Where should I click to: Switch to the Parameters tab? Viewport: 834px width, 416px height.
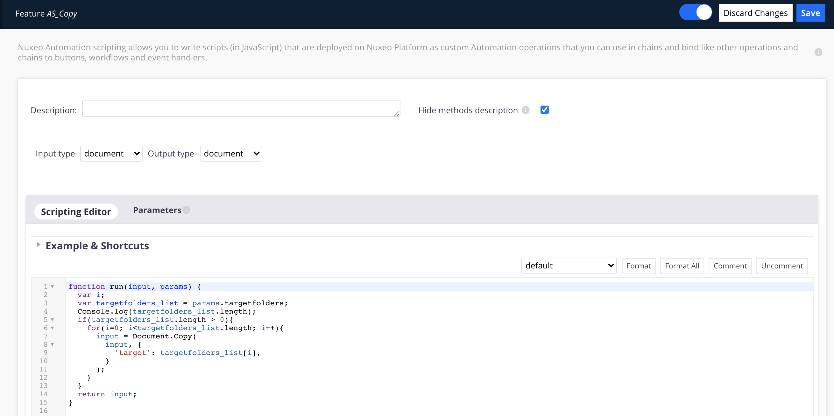tap(158, 210)
